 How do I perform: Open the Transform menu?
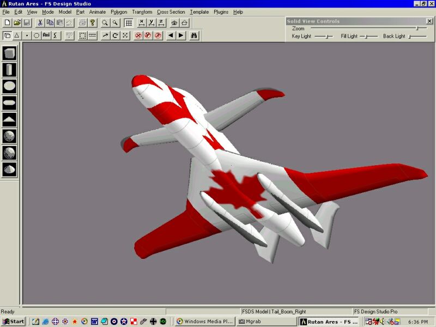(142, 12)
